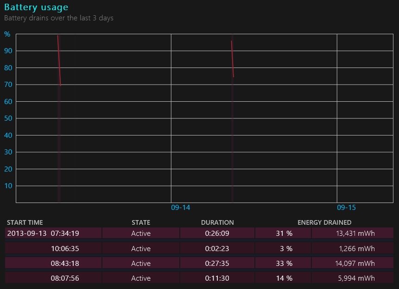Click the 33 % energy drained cell
Screen dimensions: 399x289
[284, 264]
